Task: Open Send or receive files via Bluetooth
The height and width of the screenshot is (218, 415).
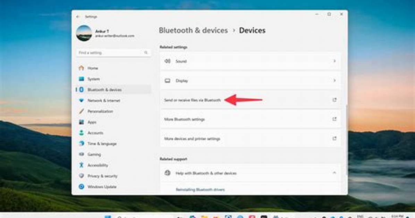Action: (251, 100)
